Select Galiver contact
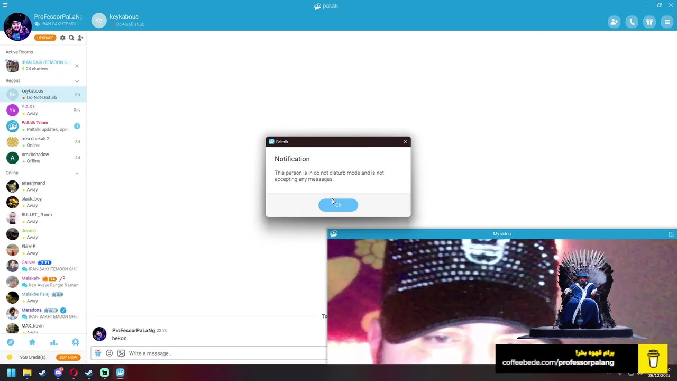This screenshot has width=677, height=381. pos(43,266)
